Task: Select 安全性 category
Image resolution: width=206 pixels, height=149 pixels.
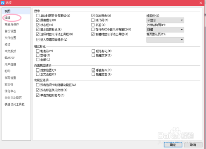Action: click(9, 84)
